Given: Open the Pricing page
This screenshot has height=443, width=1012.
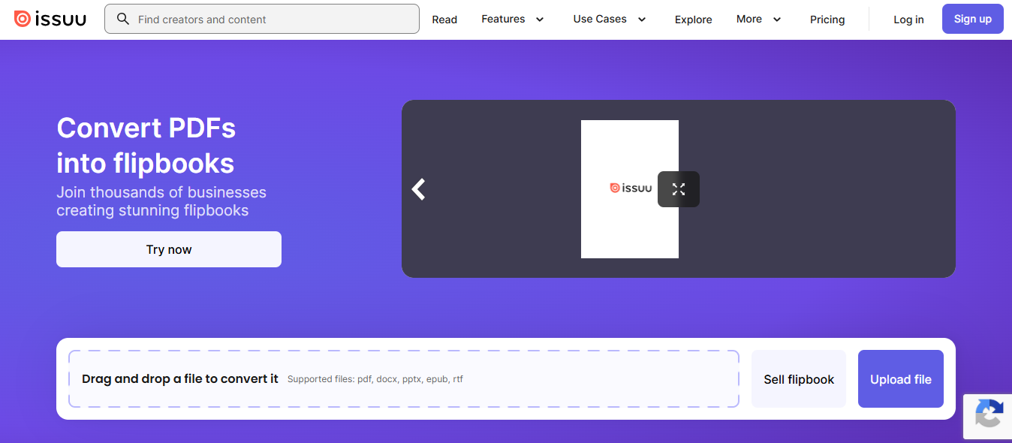Looking at the screenshot, I should click(x=827, y=20).
